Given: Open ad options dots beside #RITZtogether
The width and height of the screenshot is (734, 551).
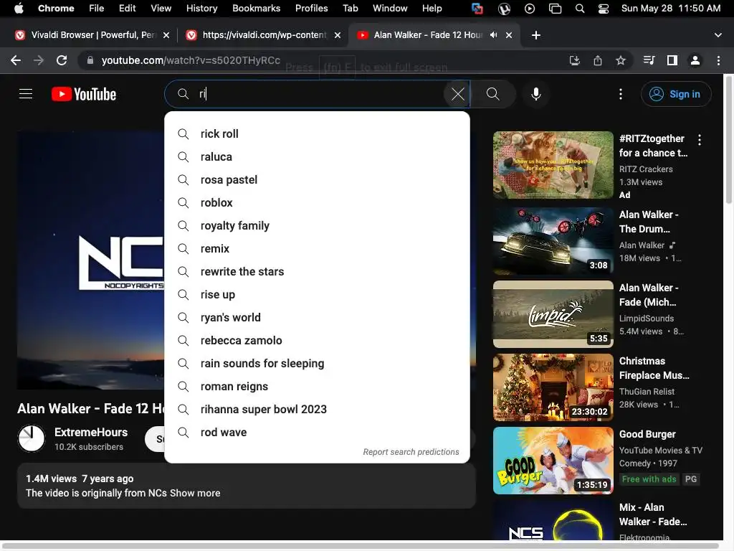Looking at the screenshot, I should 700,140.
